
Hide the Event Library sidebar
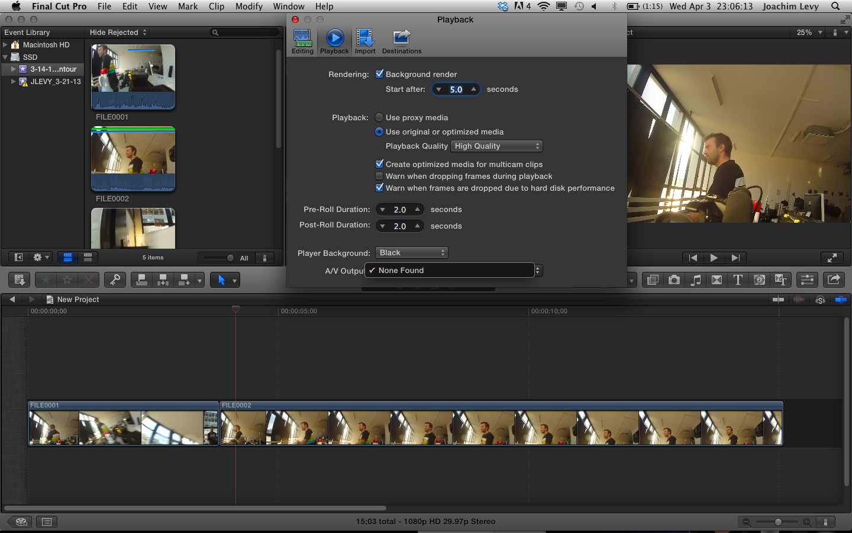click(18, 258)
